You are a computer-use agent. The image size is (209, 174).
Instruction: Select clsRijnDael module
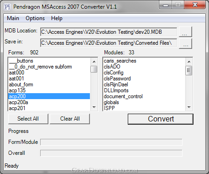click(x=144, y=84)
